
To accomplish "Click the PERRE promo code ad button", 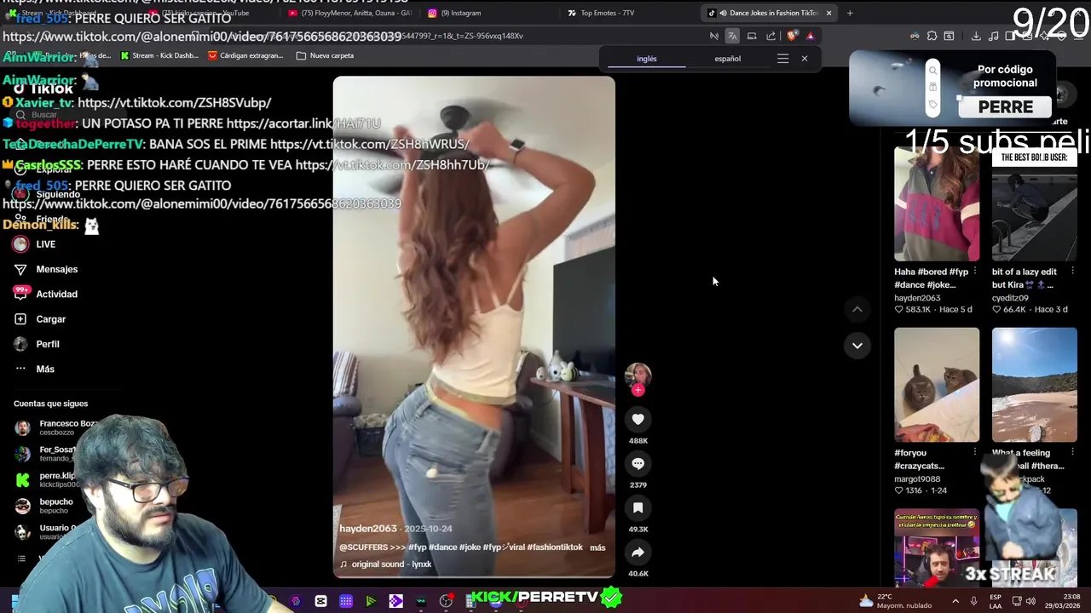I will [x=1005, y=107].
